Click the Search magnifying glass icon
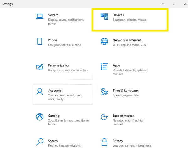 (x=39, y=142)
